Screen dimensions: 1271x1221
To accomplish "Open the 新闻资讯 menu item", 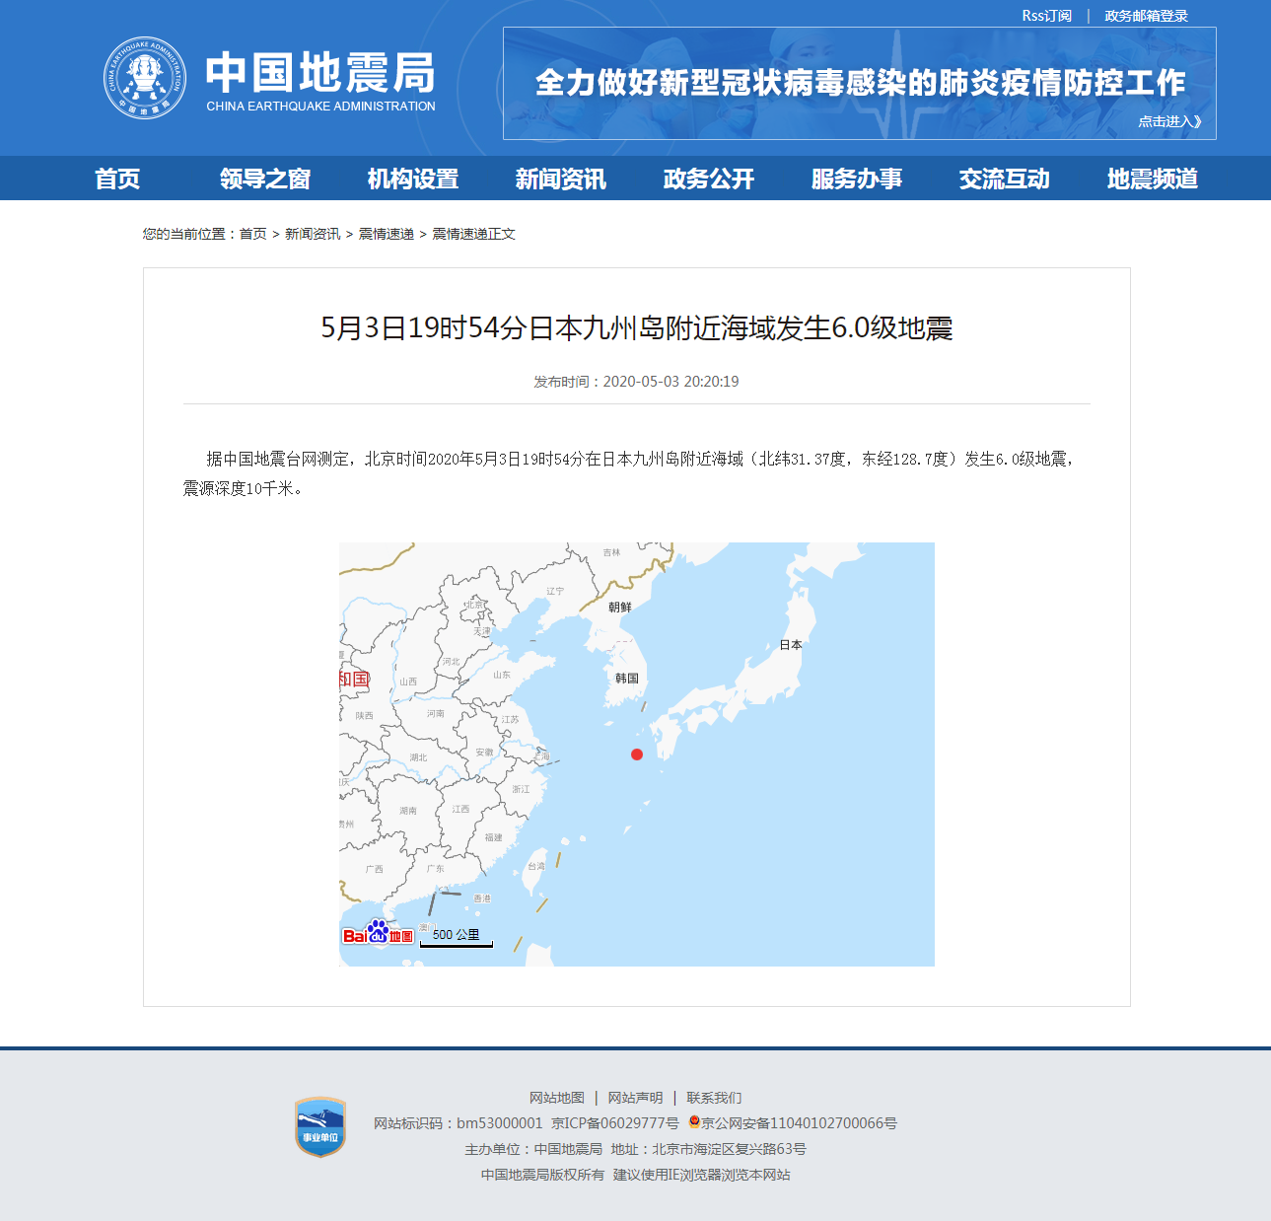I will click(560, 179).
